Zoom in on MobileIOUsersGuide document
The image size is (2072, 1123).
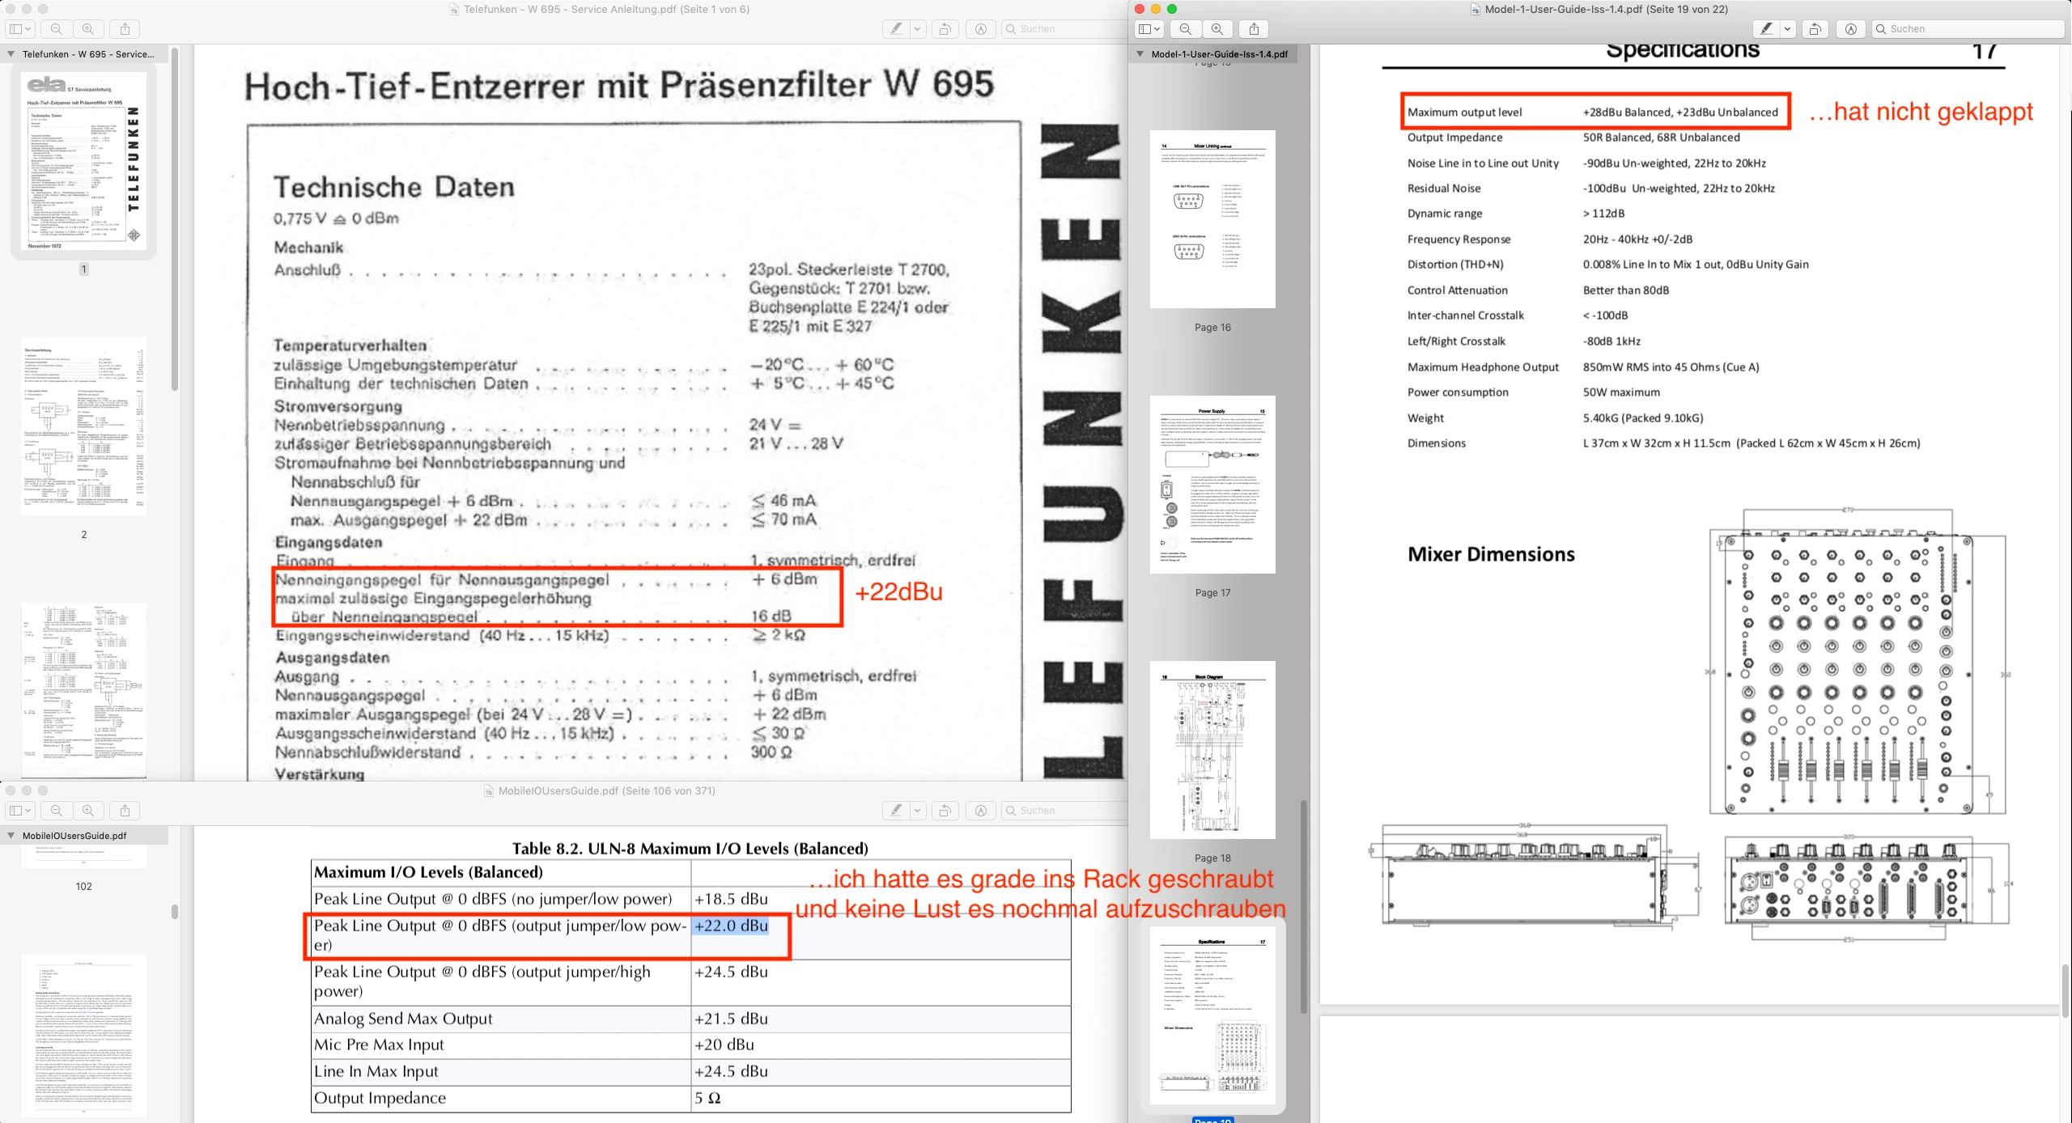click(88, 810)
